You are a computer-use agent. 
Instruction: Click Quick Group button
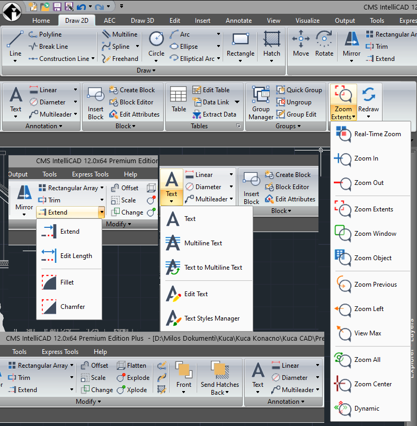tap(299, 90)
